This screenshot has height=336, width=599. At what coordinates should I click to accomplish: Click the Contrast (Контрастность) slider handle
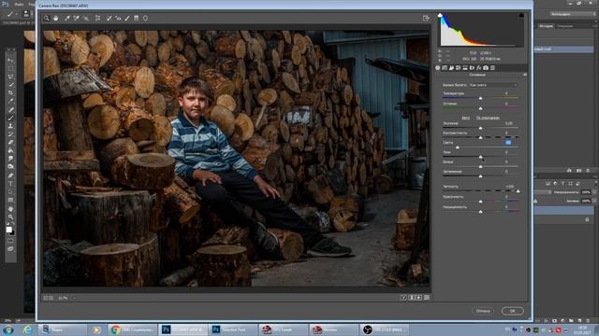[x=480, y=137]
